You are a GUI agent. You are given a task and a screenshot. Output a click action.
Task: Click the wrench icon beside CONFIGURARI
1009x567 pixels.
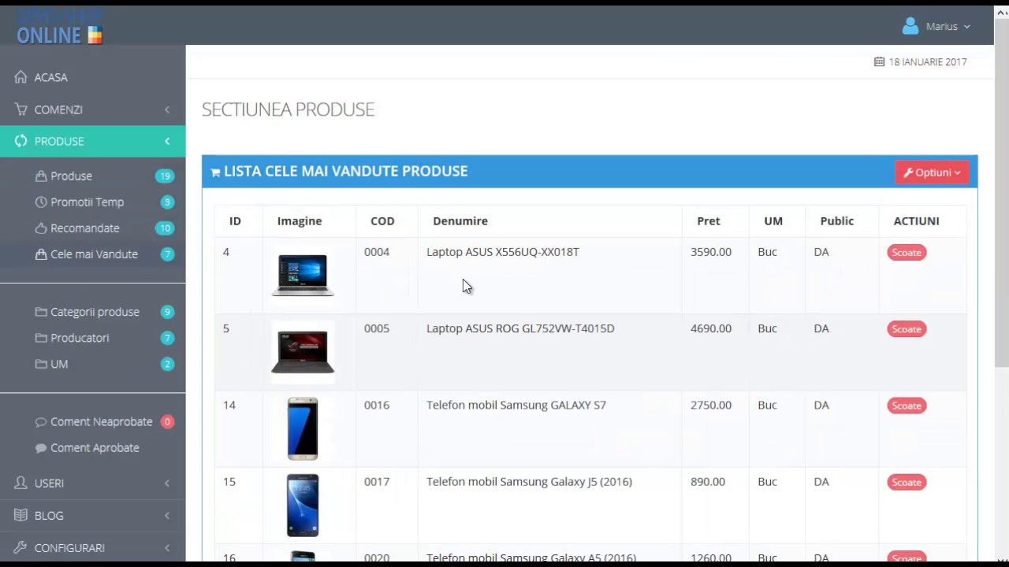click(x=20, y=547)
